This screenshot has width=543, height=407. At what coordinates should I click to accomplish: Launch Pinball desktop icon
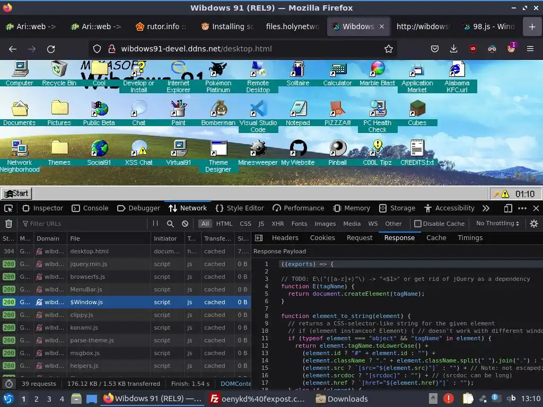[337, 153]
